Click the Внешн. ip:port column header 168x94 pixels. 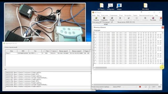77,51
